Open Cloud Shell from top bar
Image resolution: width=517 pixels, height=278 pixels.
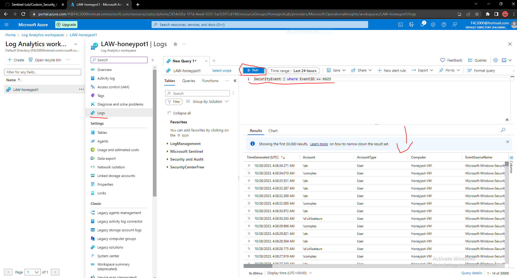[401, 25]
